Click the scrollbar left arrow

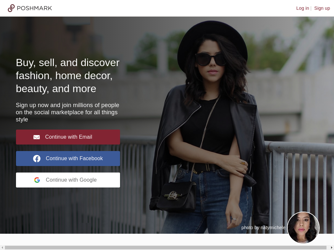(2, 247)
